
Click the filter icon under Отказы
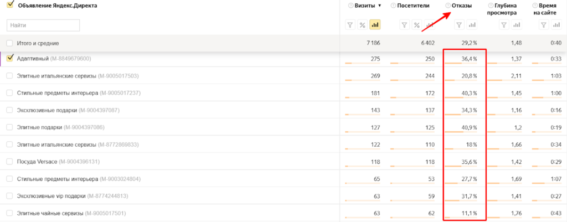coord(458,25)
